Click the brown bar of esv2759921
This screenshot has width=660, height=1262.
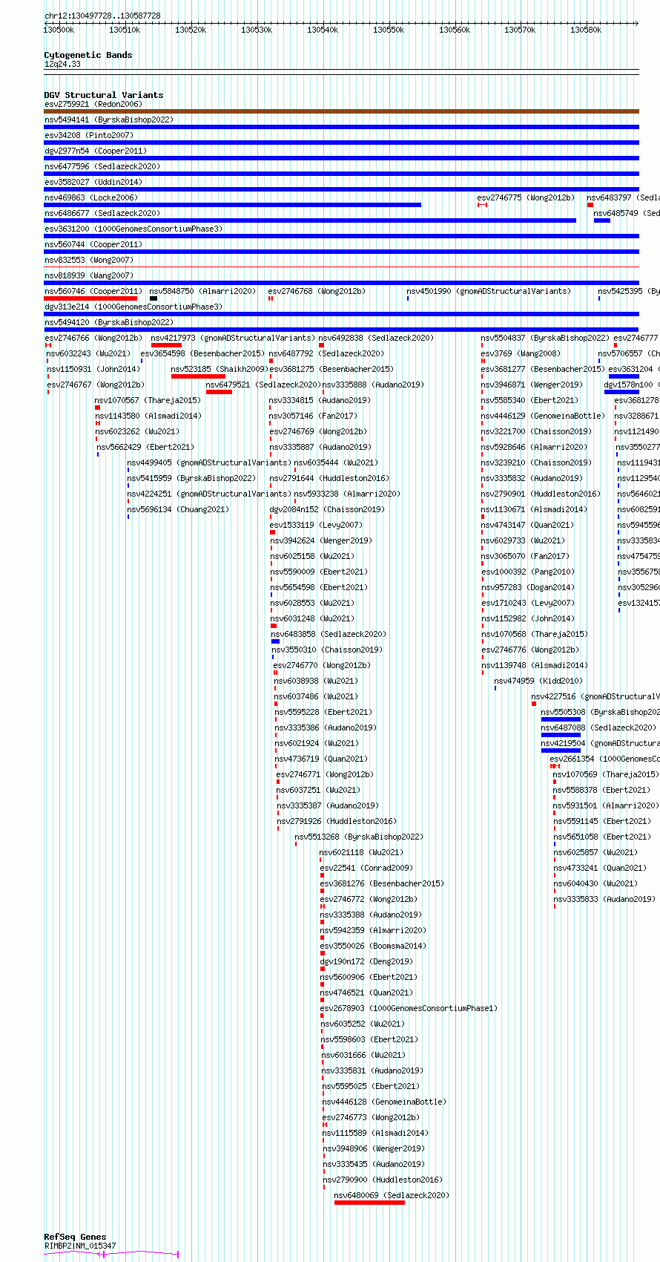coord(342,111)
